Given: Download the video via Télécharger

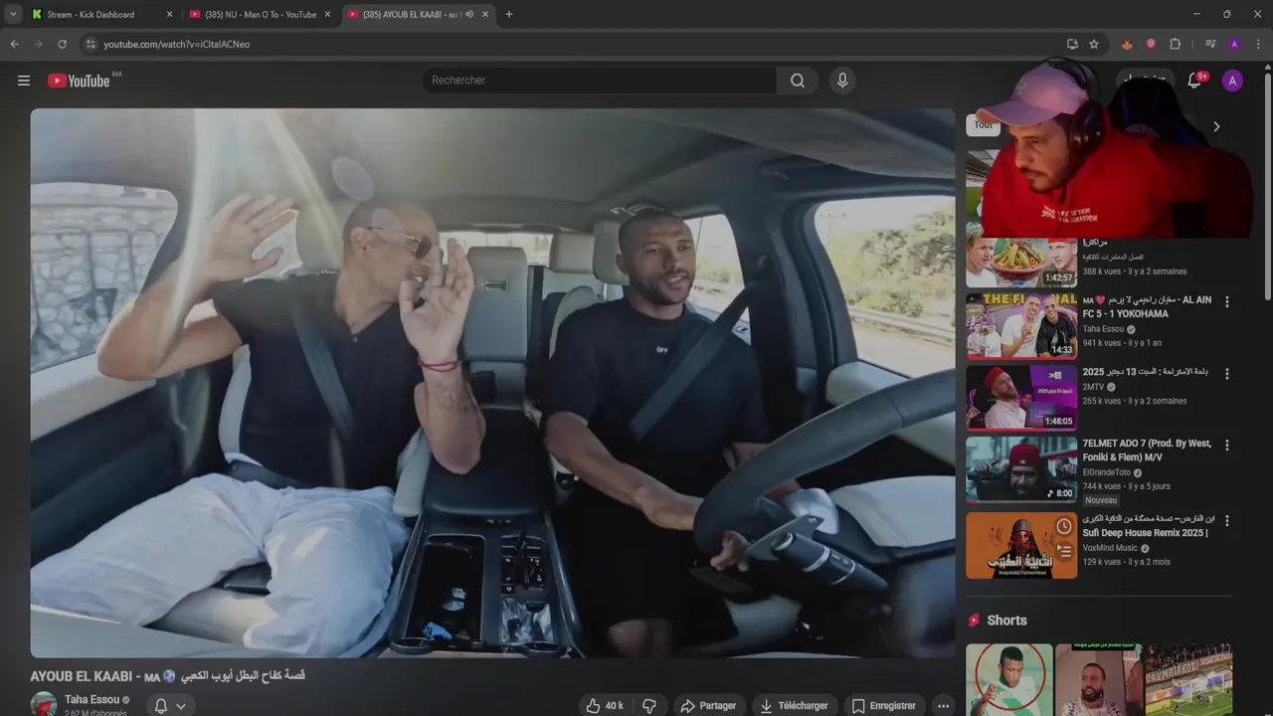Looking at the screenshot, I should [794, 706].
